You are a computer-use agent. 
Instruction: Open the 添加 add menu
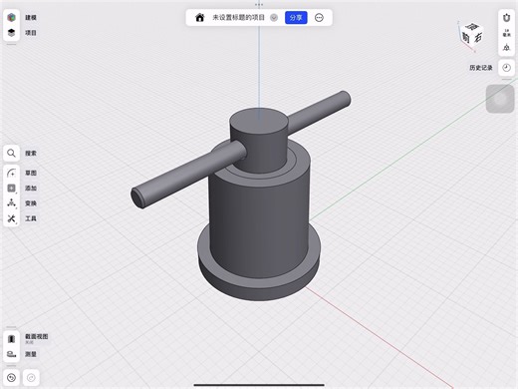11,189
